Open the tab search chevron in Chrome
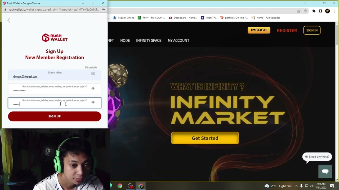The width and height of the screenshot is (339, 190). click(305, 3)
